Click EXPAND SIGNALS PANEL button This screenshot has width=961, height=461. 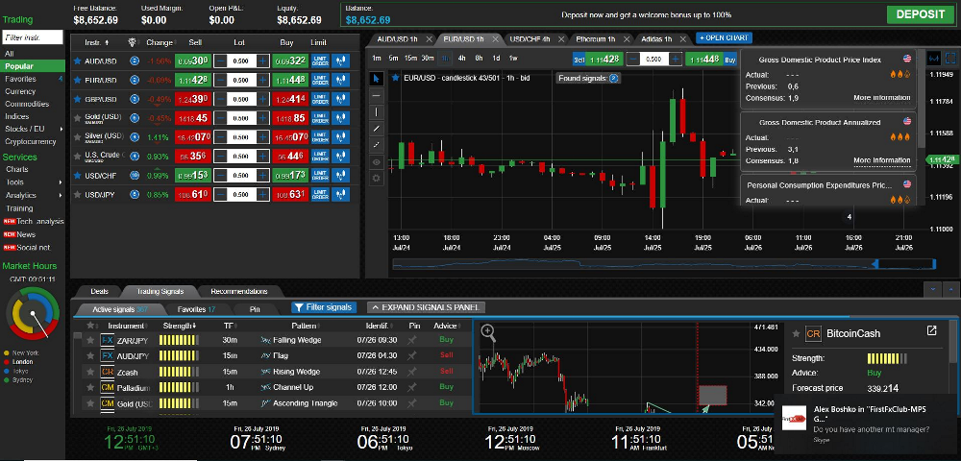(426, 307)
